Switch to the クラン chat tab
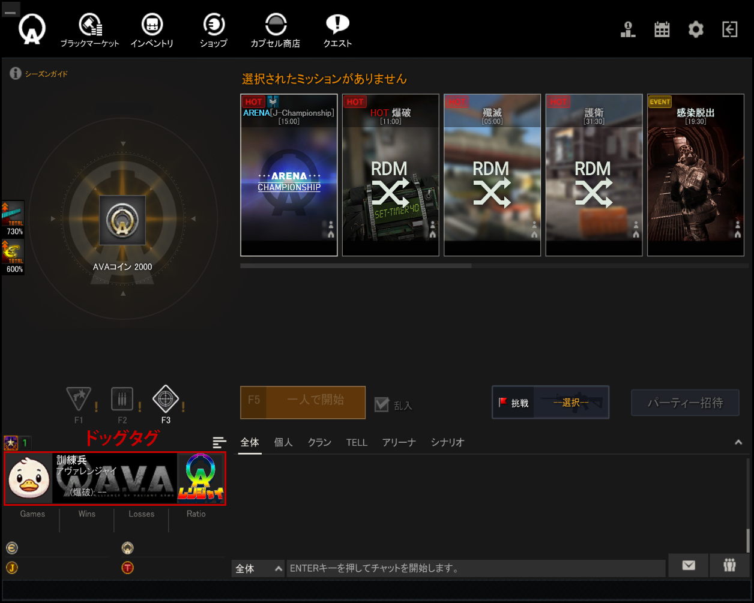The image size is (754, 603). pyautogui.click(x=319, y=443)
